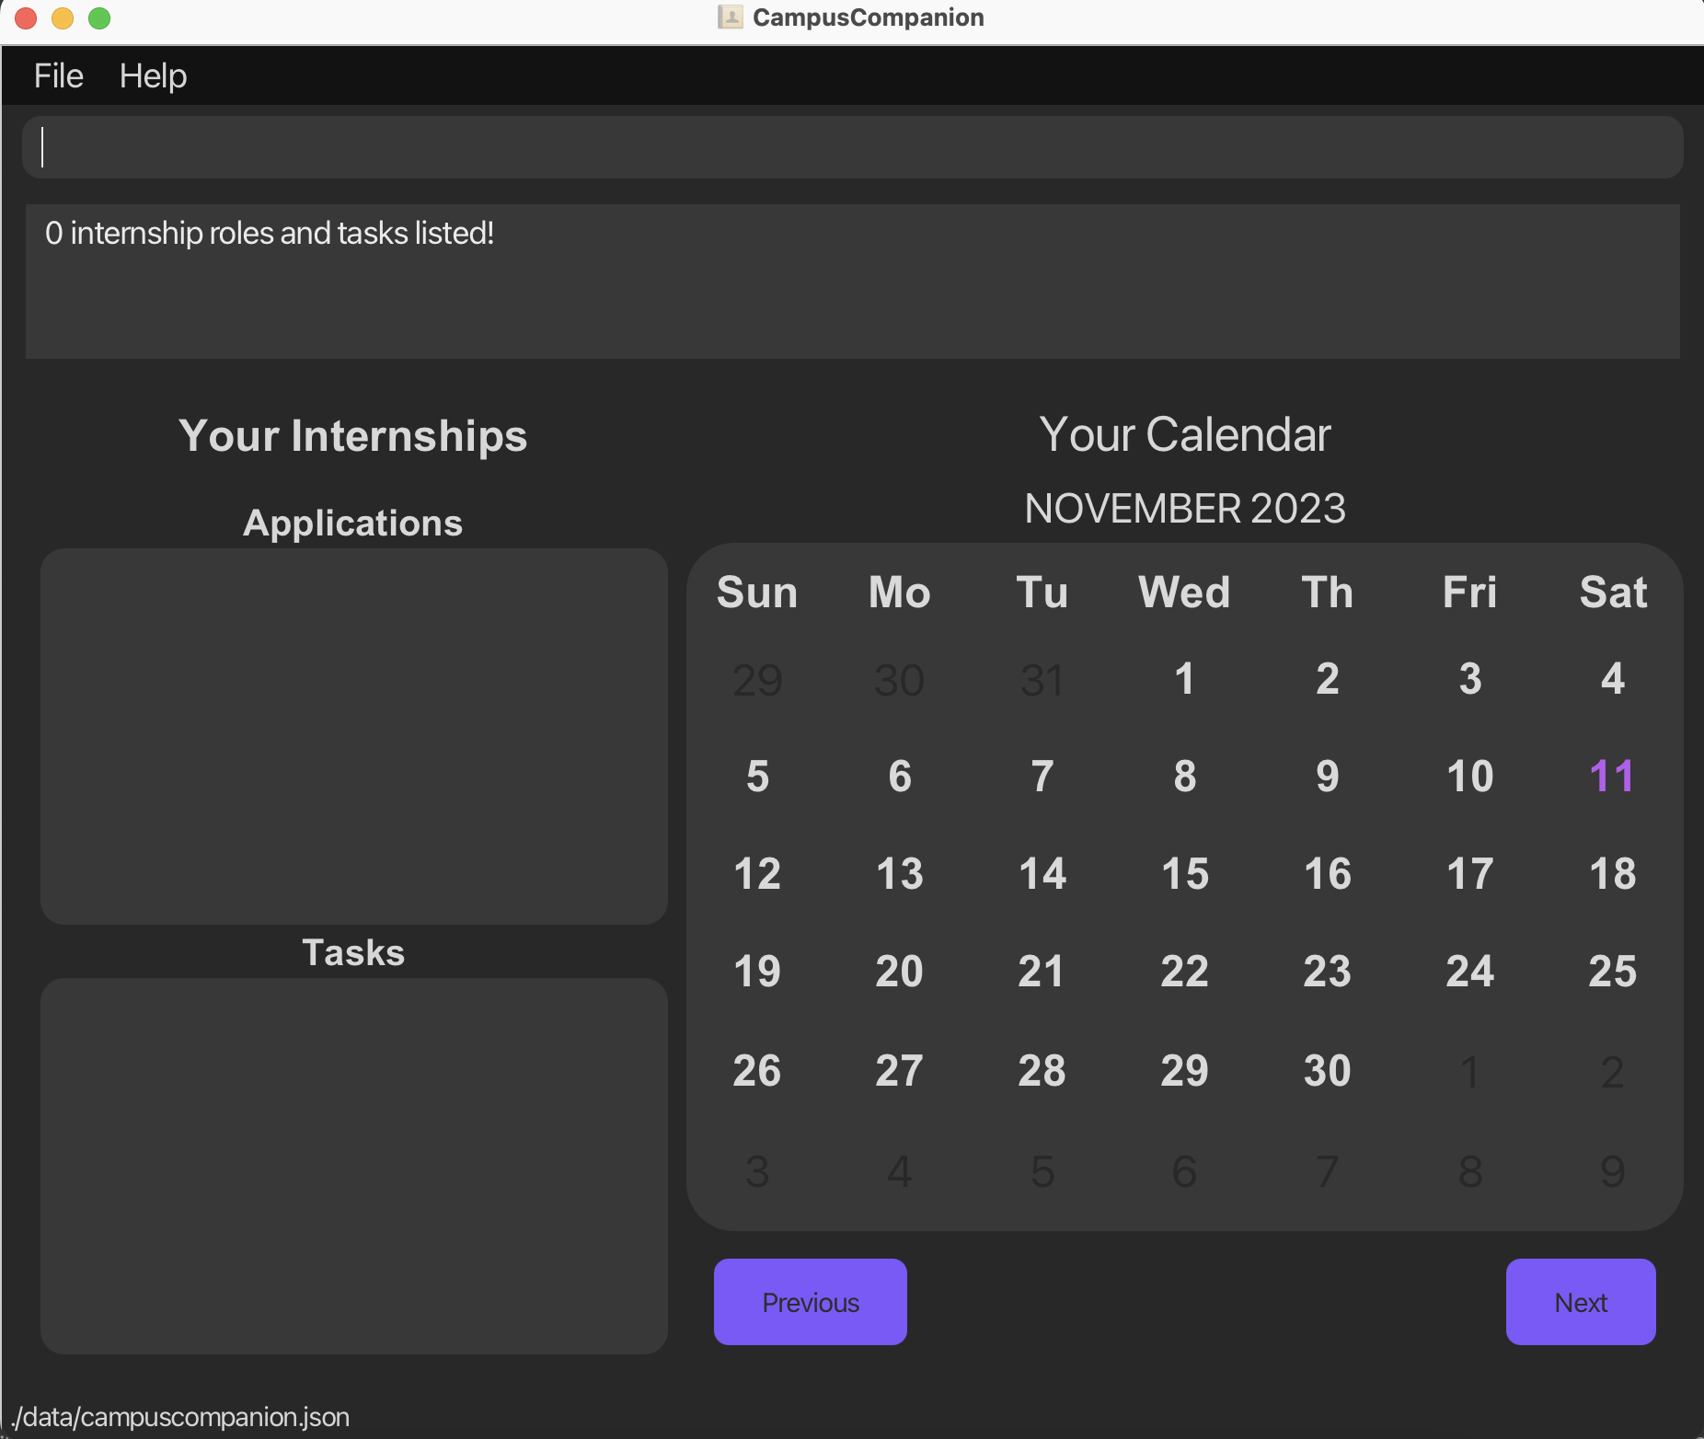Viewport: 1704px width, 1439px height.
Task: Click the result message about internship roles
Action: pyautogui.click(x=270, y=234)
